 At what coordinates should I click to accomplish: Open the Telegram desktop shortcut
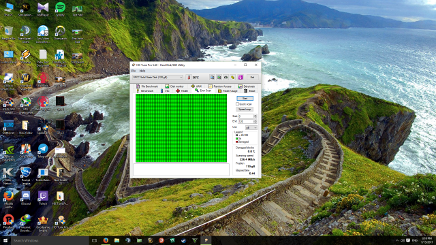tap(43, 151)
